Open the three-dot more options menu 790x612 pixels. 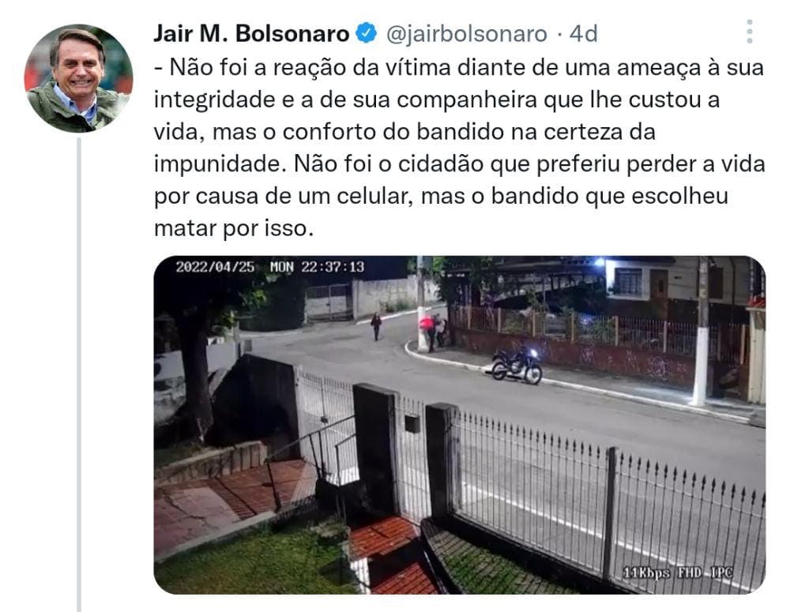tap(750, 32)
